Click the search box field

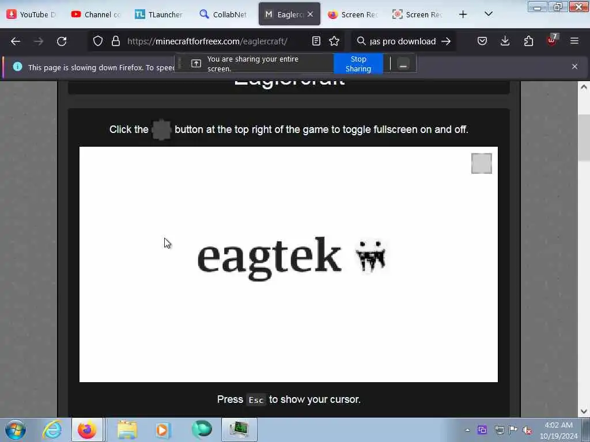403,41
